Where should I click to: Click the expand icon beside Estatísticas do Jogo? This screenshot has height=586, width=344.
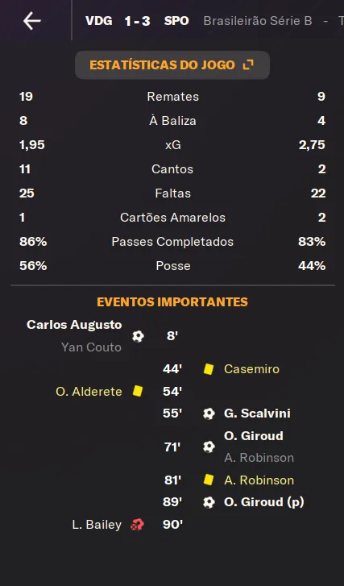pos(248,65)
